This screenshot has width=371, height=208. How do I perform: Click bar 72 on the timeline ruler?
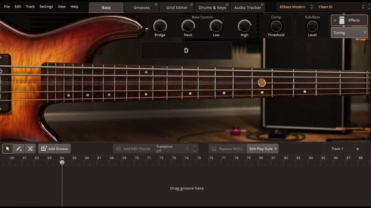[x=161, y=158]
